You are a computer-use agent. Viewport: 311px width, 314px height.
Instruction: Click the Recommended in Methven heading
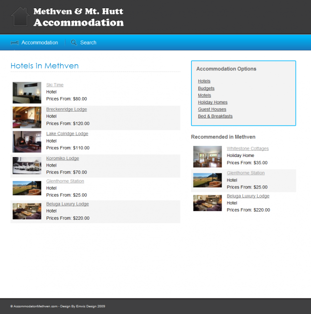223,137
